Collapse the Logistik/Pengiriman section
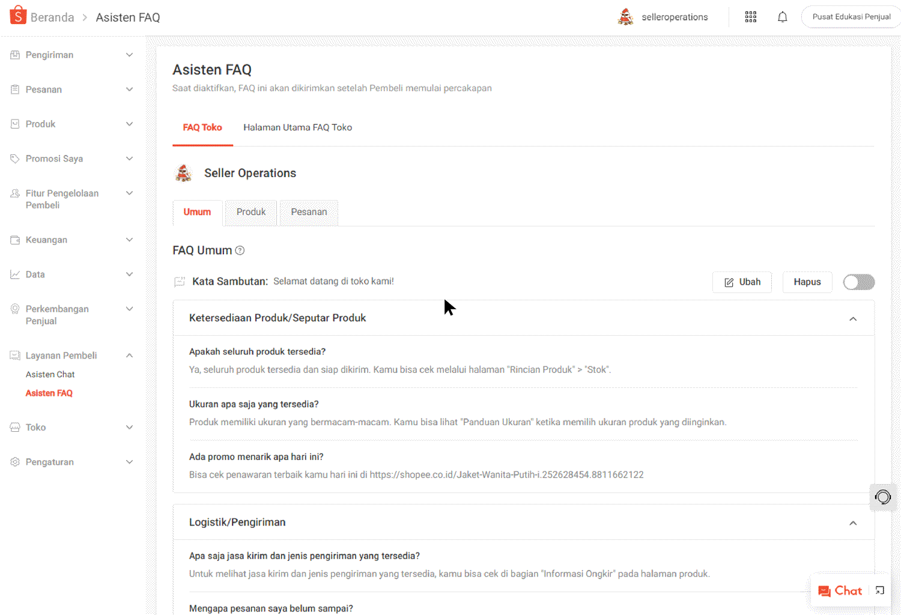The image size is (901, 615). click(853, 523)
